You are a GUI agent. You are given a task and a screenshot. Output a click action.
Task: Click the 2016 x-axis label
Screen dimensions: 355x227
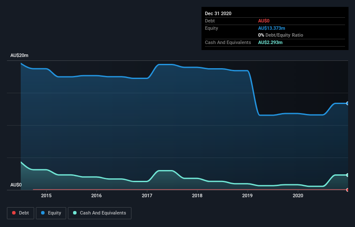pos(96,195)
